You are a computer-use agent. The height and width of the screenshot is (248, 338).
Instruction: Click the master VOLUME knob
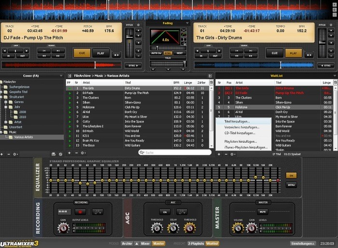click(238, 228)
